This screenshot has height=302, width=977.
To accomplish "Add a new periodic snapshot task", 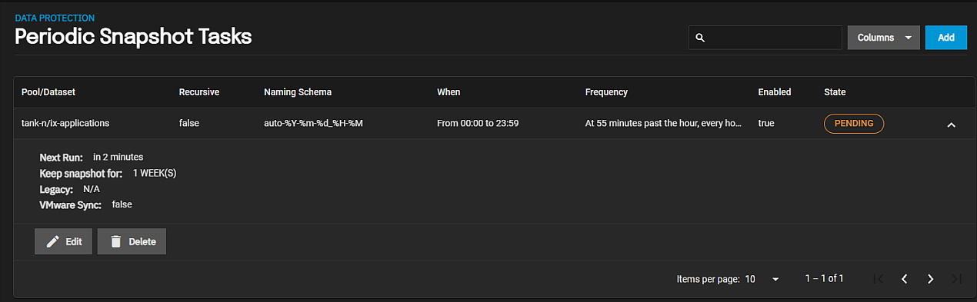I will tap(945, 38).
